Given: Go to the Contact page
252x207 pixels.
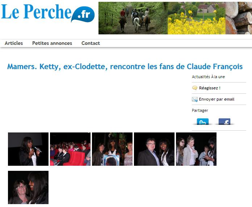Looking at the screenshot, I should pos(91,43).
